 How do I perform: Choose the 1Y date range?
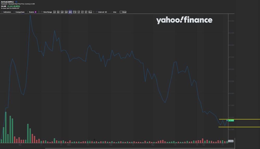coord(79,12)
